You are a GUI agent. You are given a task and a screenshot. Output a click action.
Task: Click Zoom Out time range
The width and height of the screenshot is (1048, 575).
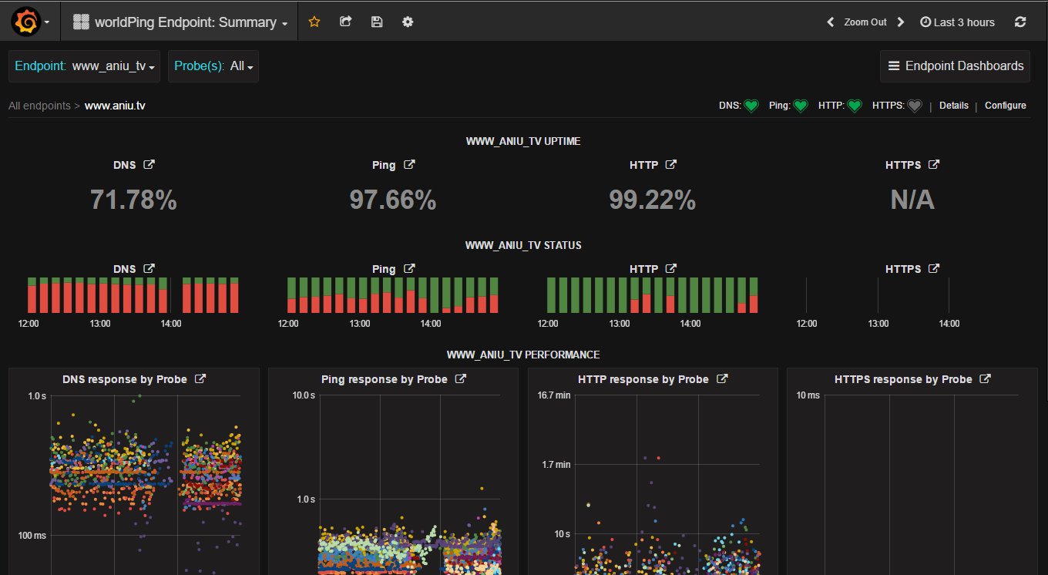[865, 22]
